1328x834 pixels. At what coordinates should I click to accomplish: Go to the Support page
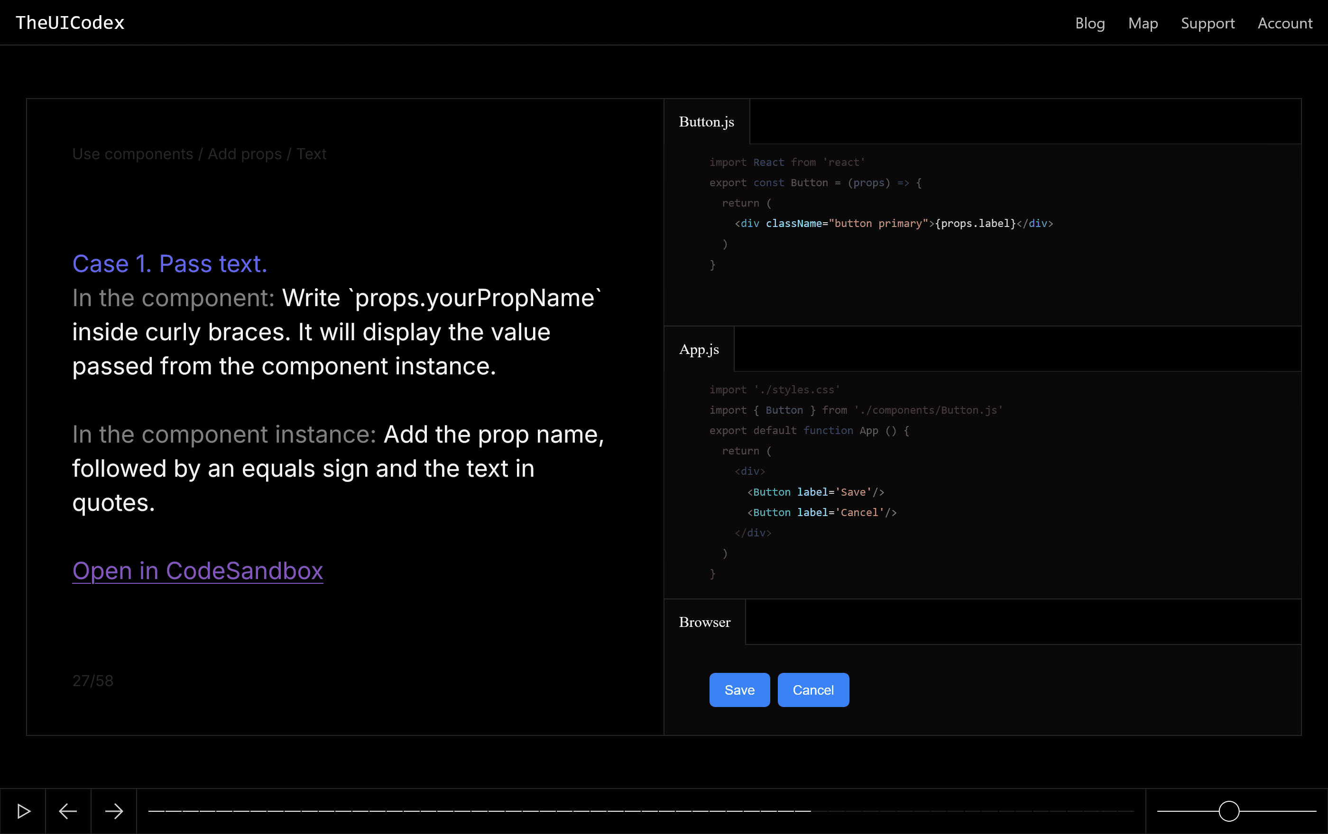[x=1207, y=23]
